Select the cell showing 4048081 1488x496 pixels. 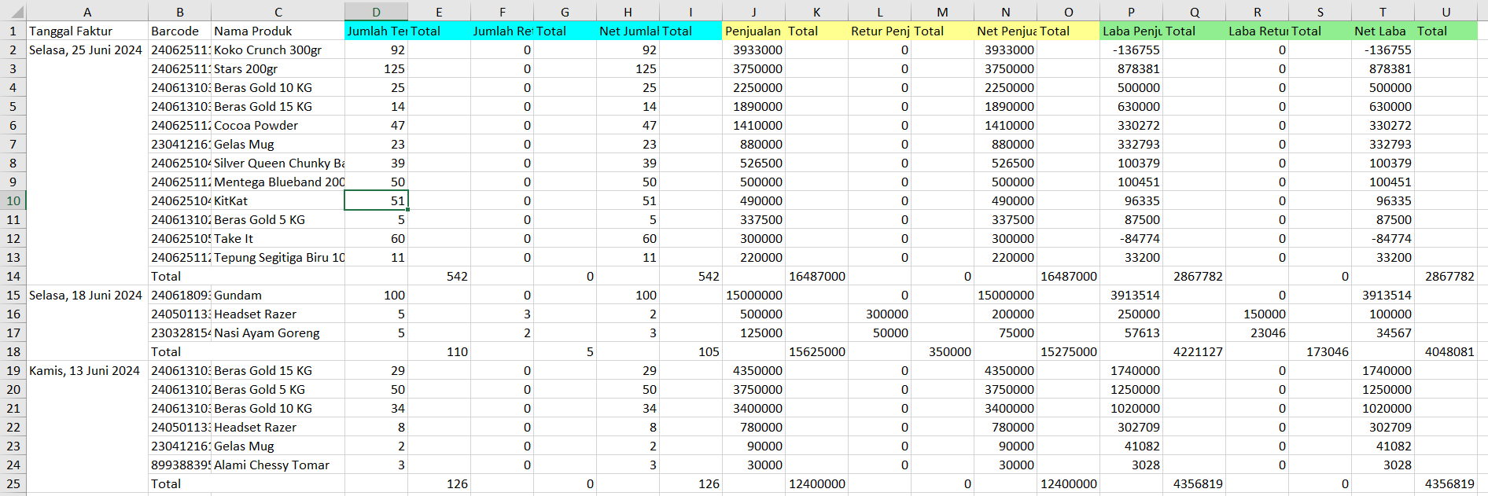pos(1446,351)
